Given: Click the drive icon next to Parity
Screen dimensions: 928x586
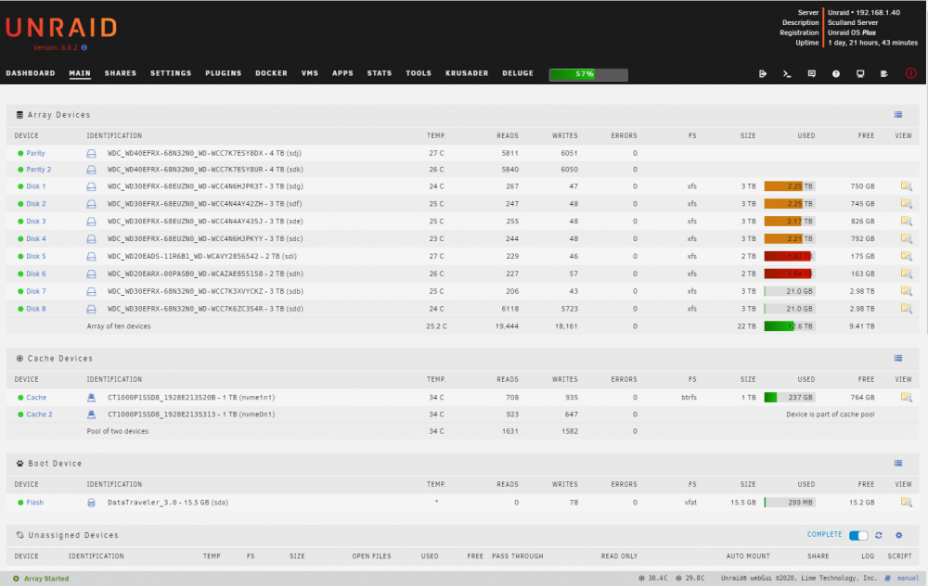Looking at the screenshot, I should click(91, 153).
